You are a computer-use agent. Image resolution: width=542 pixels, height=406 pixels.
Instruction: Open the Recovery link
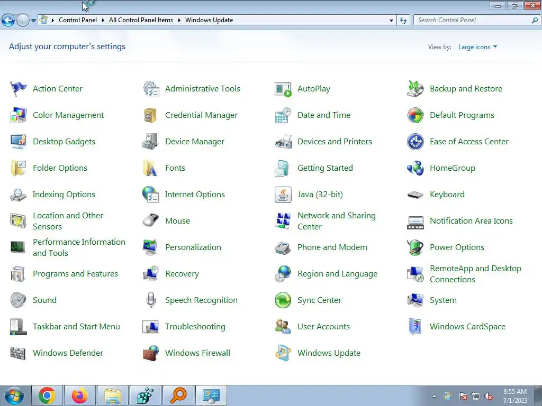click(x=182, y=274)
